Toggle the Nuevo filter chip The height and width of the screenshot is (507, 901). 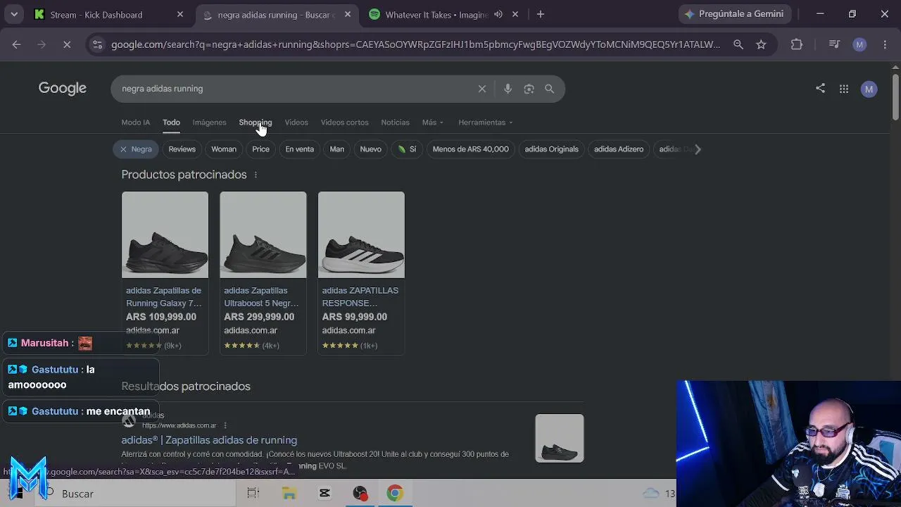(x=370, y=149)
